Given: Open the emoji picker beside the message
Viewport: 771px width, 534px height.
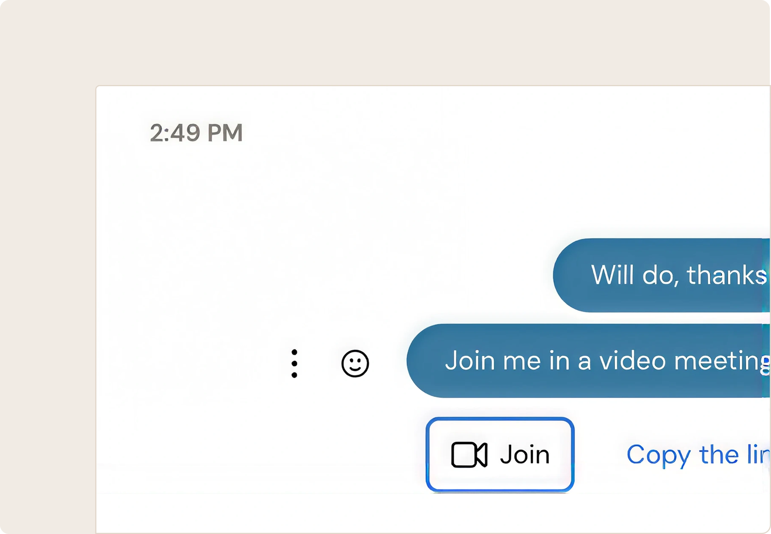Looking at the screenshot, I should click(x=355, y=363).
